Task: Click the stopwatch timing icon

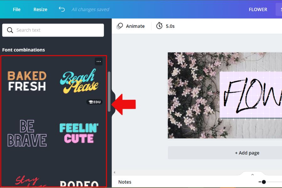Action: (159, 26)
